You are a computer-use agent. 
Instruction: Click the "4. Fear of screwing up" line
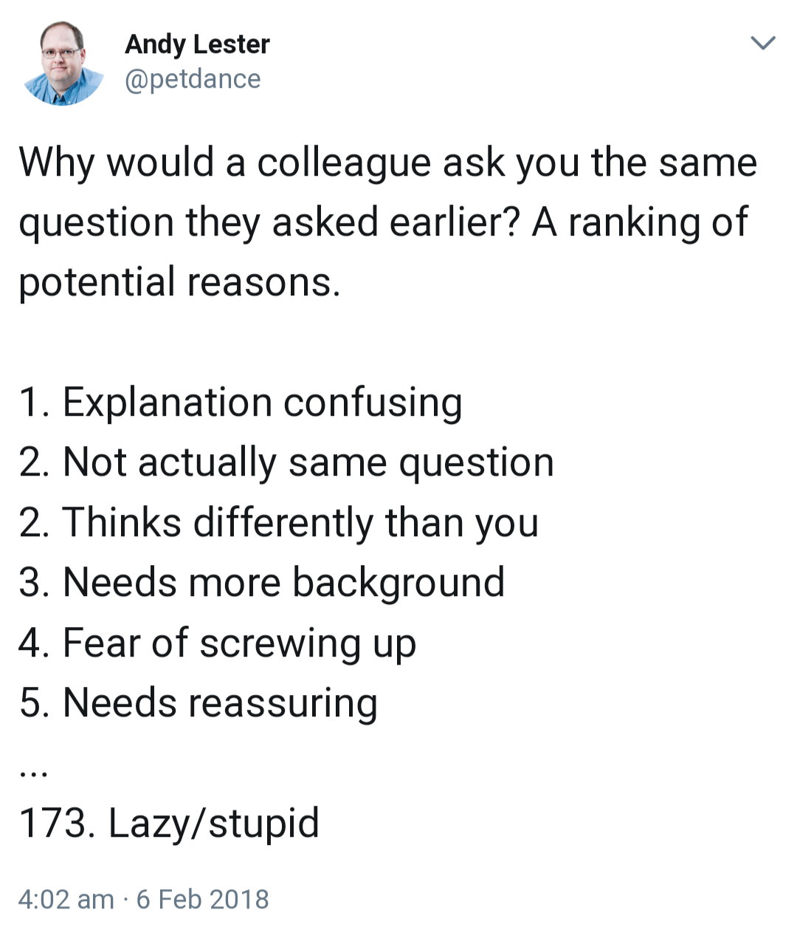218,643
